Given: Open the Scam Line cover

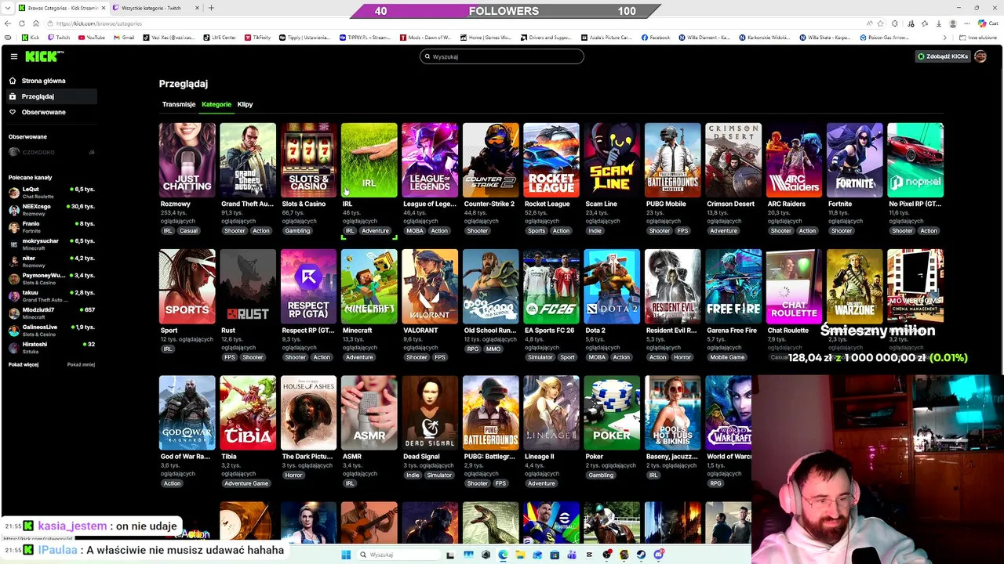Looking at the screenshot, I should point(612,160).
